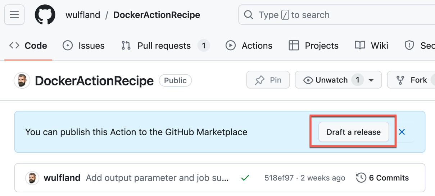
Task: Click the green commit status checkmark
Action: (245, 178)
